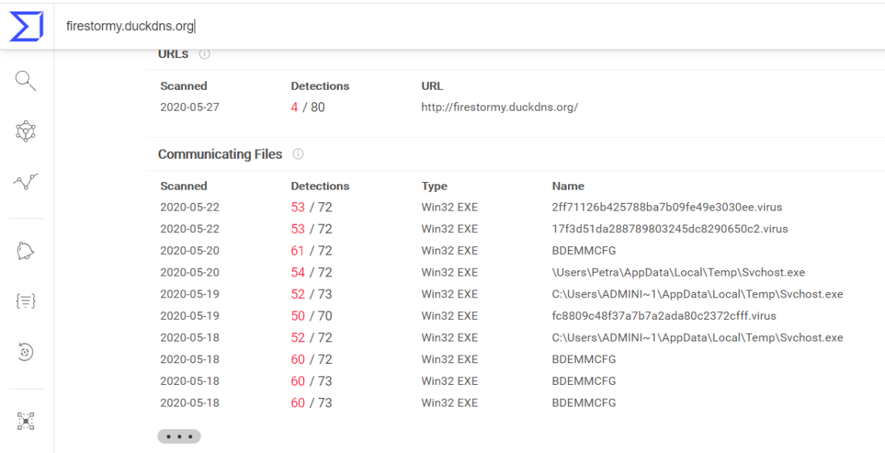Open file fc8809c48f37a7b7a2ada80c2372cfff.virus
Screen dimensions: 885x453
664,316
